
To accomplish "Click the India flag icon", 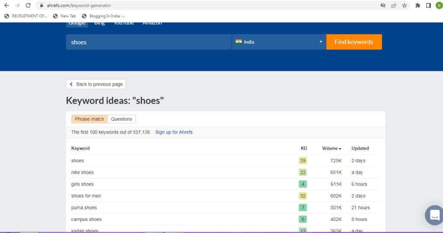I will (x=239, y=42).
